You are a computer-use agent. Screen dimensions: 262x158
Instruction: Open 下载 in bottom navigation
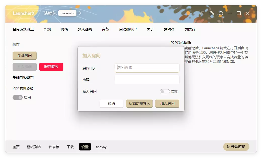pyautogui.click(x=70, y=147)
